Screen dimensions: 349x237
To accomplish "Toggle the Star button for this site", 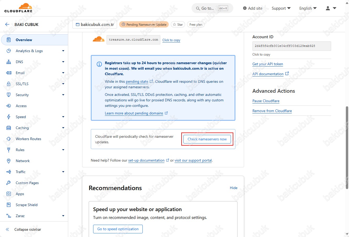I will point(178,25).
